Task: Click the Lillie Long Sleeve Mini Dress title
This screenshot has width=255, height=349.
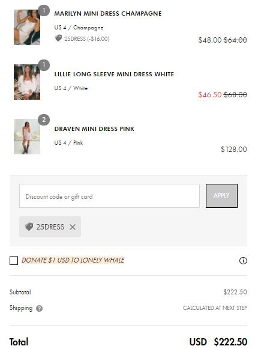Action: point(114,74)
